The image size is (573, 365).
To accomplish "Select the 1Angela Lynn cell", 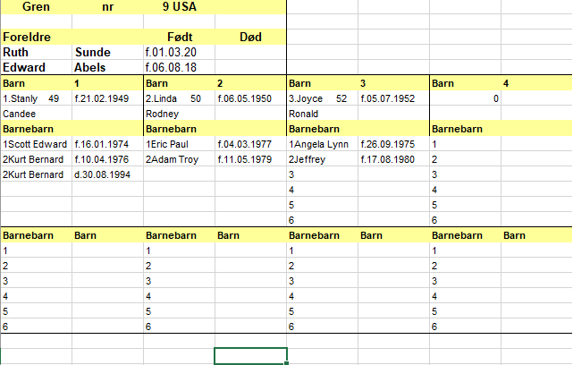I will coord(323,144).
